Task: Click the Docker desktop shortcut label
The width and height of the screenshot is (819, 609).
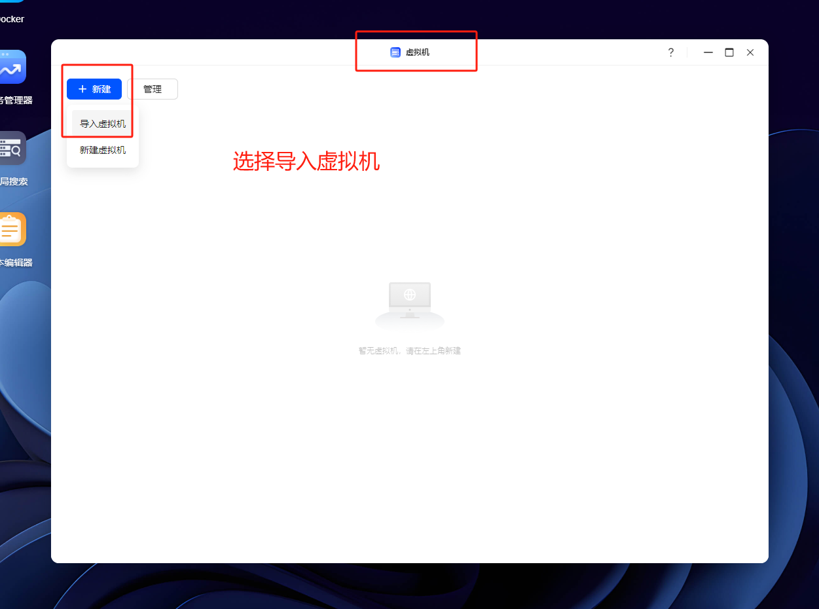Action: click(x=12, y=19)
